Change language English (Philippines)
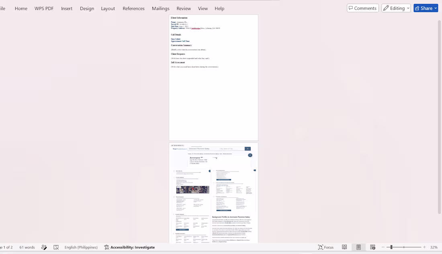The height and width of the screenshot is (254, 442). [x=81, y=247]
